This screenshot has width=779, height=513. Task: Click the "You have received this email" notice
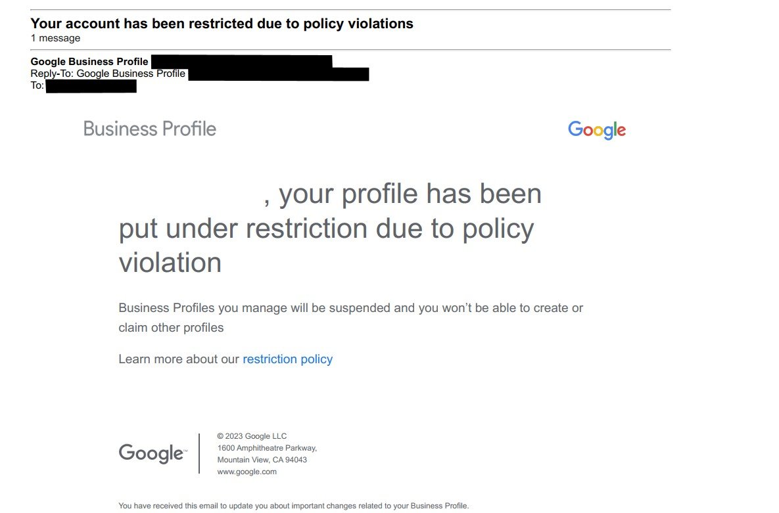tap(293, 506)
